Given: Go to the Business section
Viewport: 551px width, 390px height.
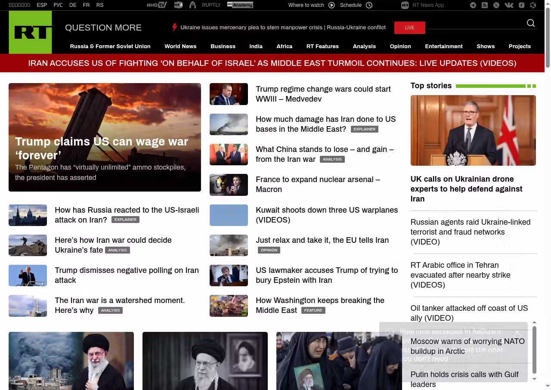Looking at the screenshot, I should 223,46.
